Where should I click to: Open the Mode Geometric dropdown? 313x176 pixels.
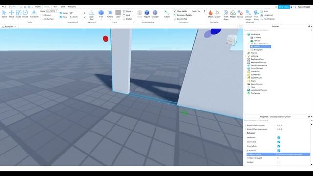pyautogui.click(x=52, y=11)
